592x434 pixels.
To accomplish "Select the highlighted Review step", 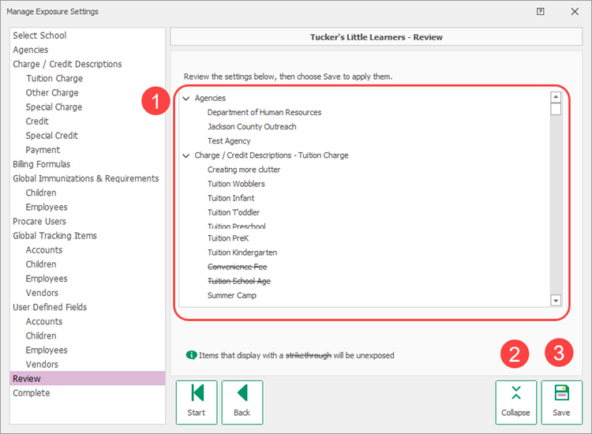I will point(88,379).
